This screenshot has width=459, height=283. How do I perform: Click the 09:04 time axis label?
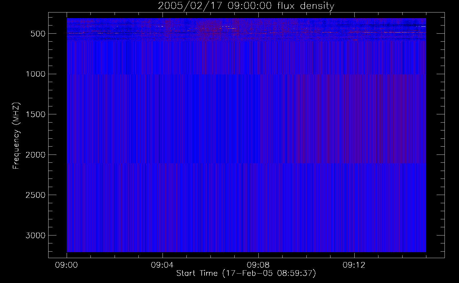pos(162,265)
